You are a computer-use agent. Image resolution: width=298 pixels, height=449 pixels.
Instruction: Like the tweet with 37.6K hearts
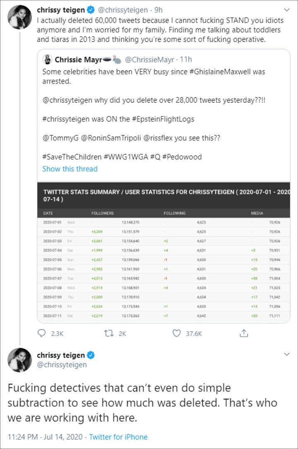coord(177,333)
